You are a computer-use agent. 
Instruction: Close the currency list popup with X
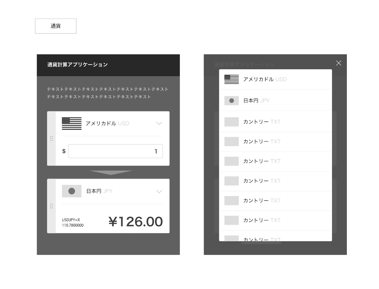click(x=339, y=63)
